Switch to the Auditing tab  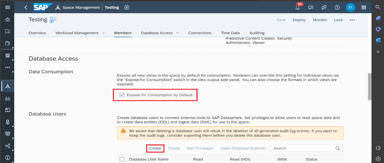click(x=257, y=33)
